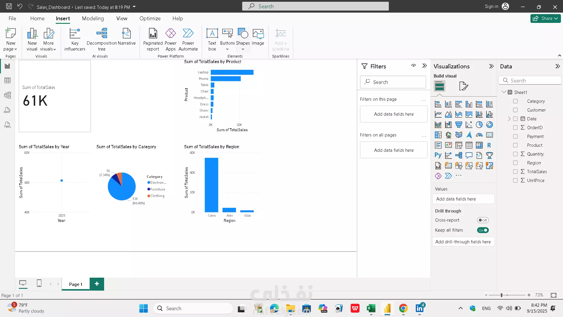The width and height of the screenshot is (563, 317).
Task: Check the TotalSales field checkbox
Action: click(515, 172)
